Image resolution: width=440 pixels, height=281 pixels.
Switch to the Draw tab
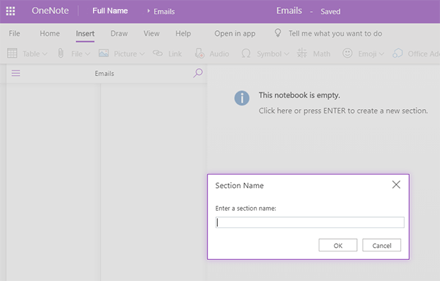[x=119, y=33]
